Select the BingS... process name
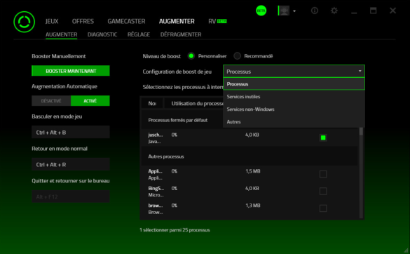 (156, 189)
